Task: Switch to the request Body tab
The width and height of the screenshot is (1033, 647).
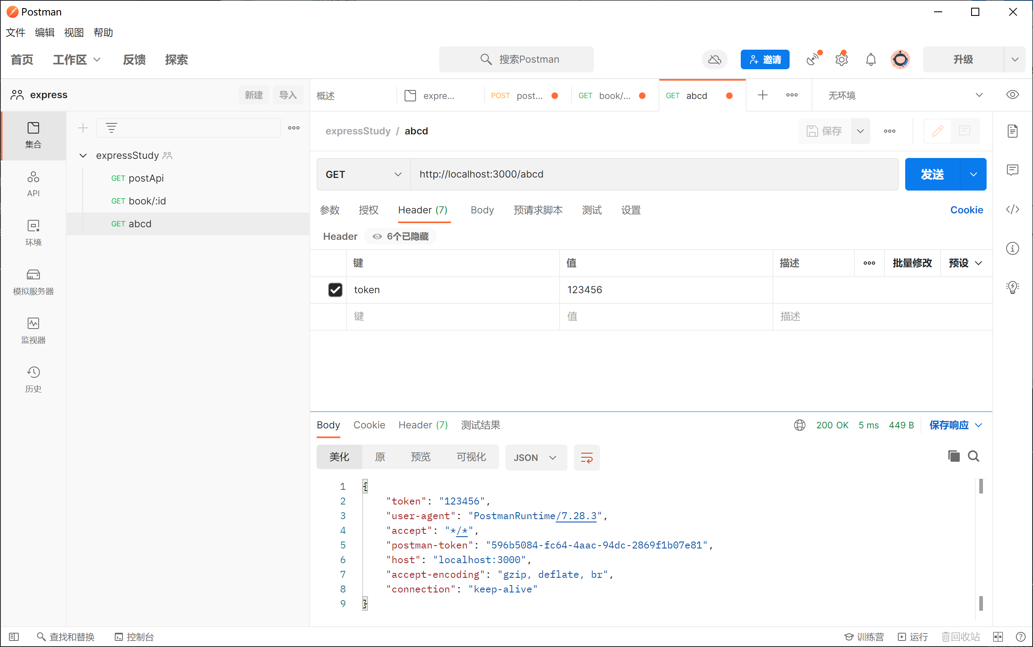Action: (482, 210)
